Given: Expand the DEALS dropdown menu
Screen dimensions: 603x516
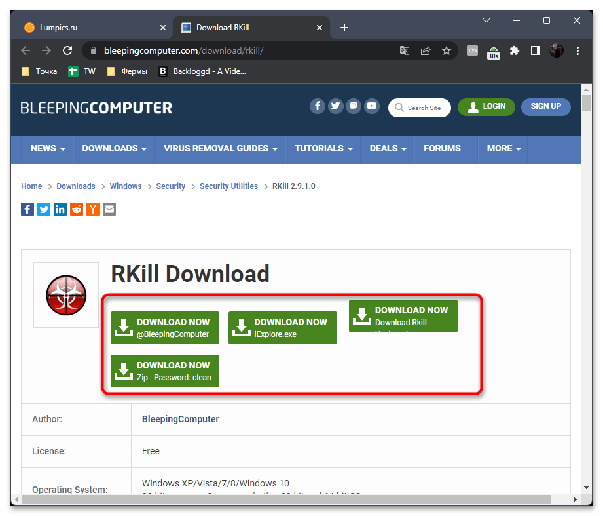Looking at the screenshot, I should pos(388,149).
